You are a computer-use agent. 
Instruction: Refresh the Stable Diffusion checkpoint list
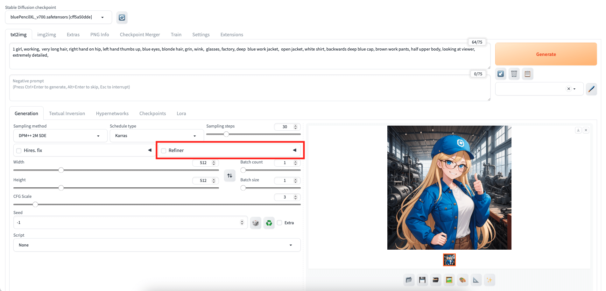122,17
